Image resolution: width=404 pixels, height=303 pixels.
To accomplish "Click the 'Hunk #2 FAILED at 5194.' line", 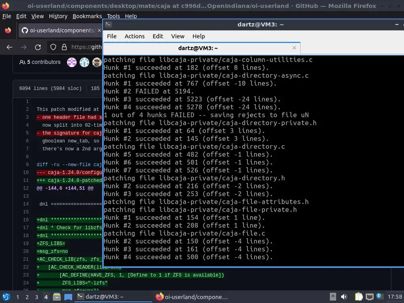I will tap(149, 91).
